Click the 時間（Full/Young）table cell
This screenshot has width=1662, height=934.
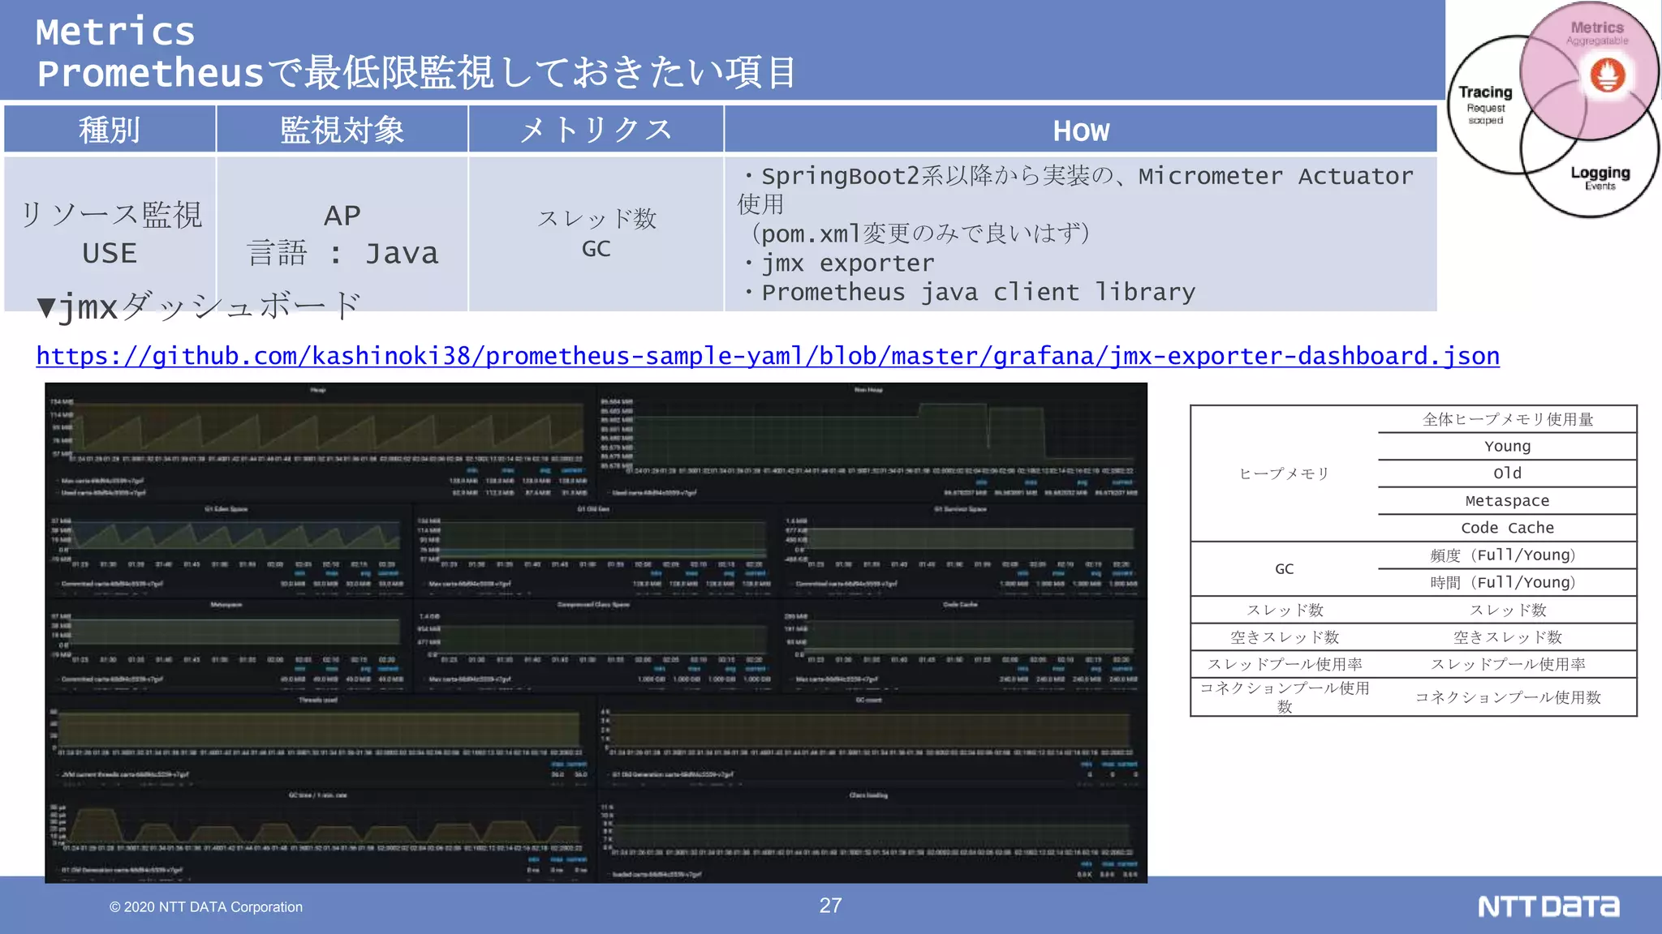point(1507,583)
